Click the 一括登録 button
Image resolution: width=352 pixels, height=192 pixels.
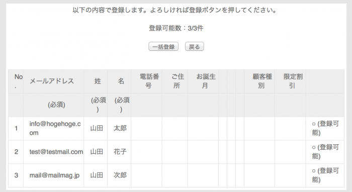coord(163,47)
